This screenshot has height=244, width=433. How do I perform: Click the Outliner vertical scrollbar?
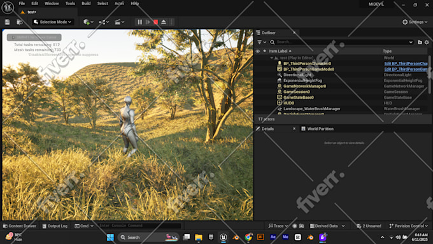point(429,75)
